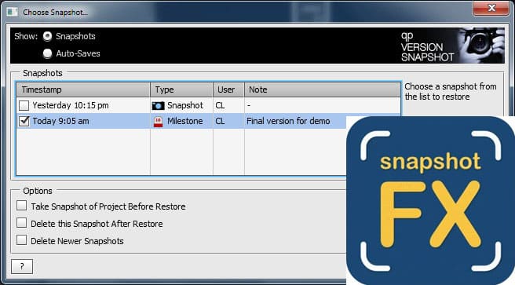Select the Auto-Saves radio button
Screen dimensions: 515x285
pos(48,53)
